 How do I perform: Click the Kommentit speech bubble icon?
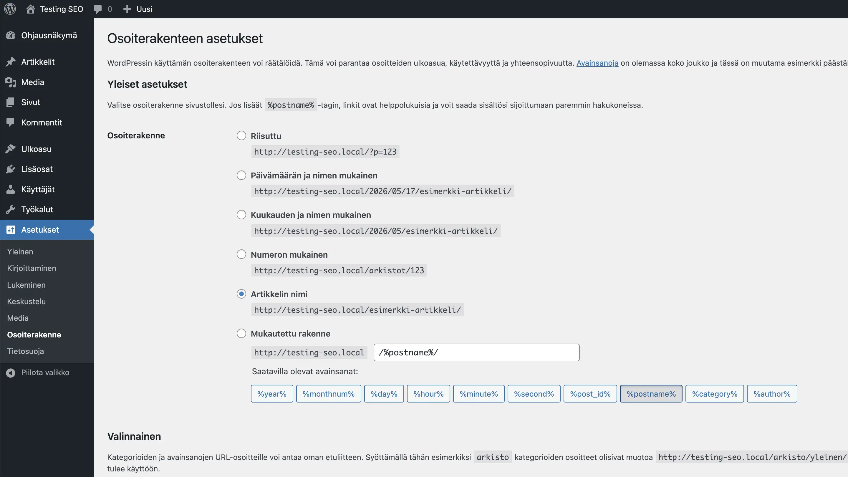(11, 122)
